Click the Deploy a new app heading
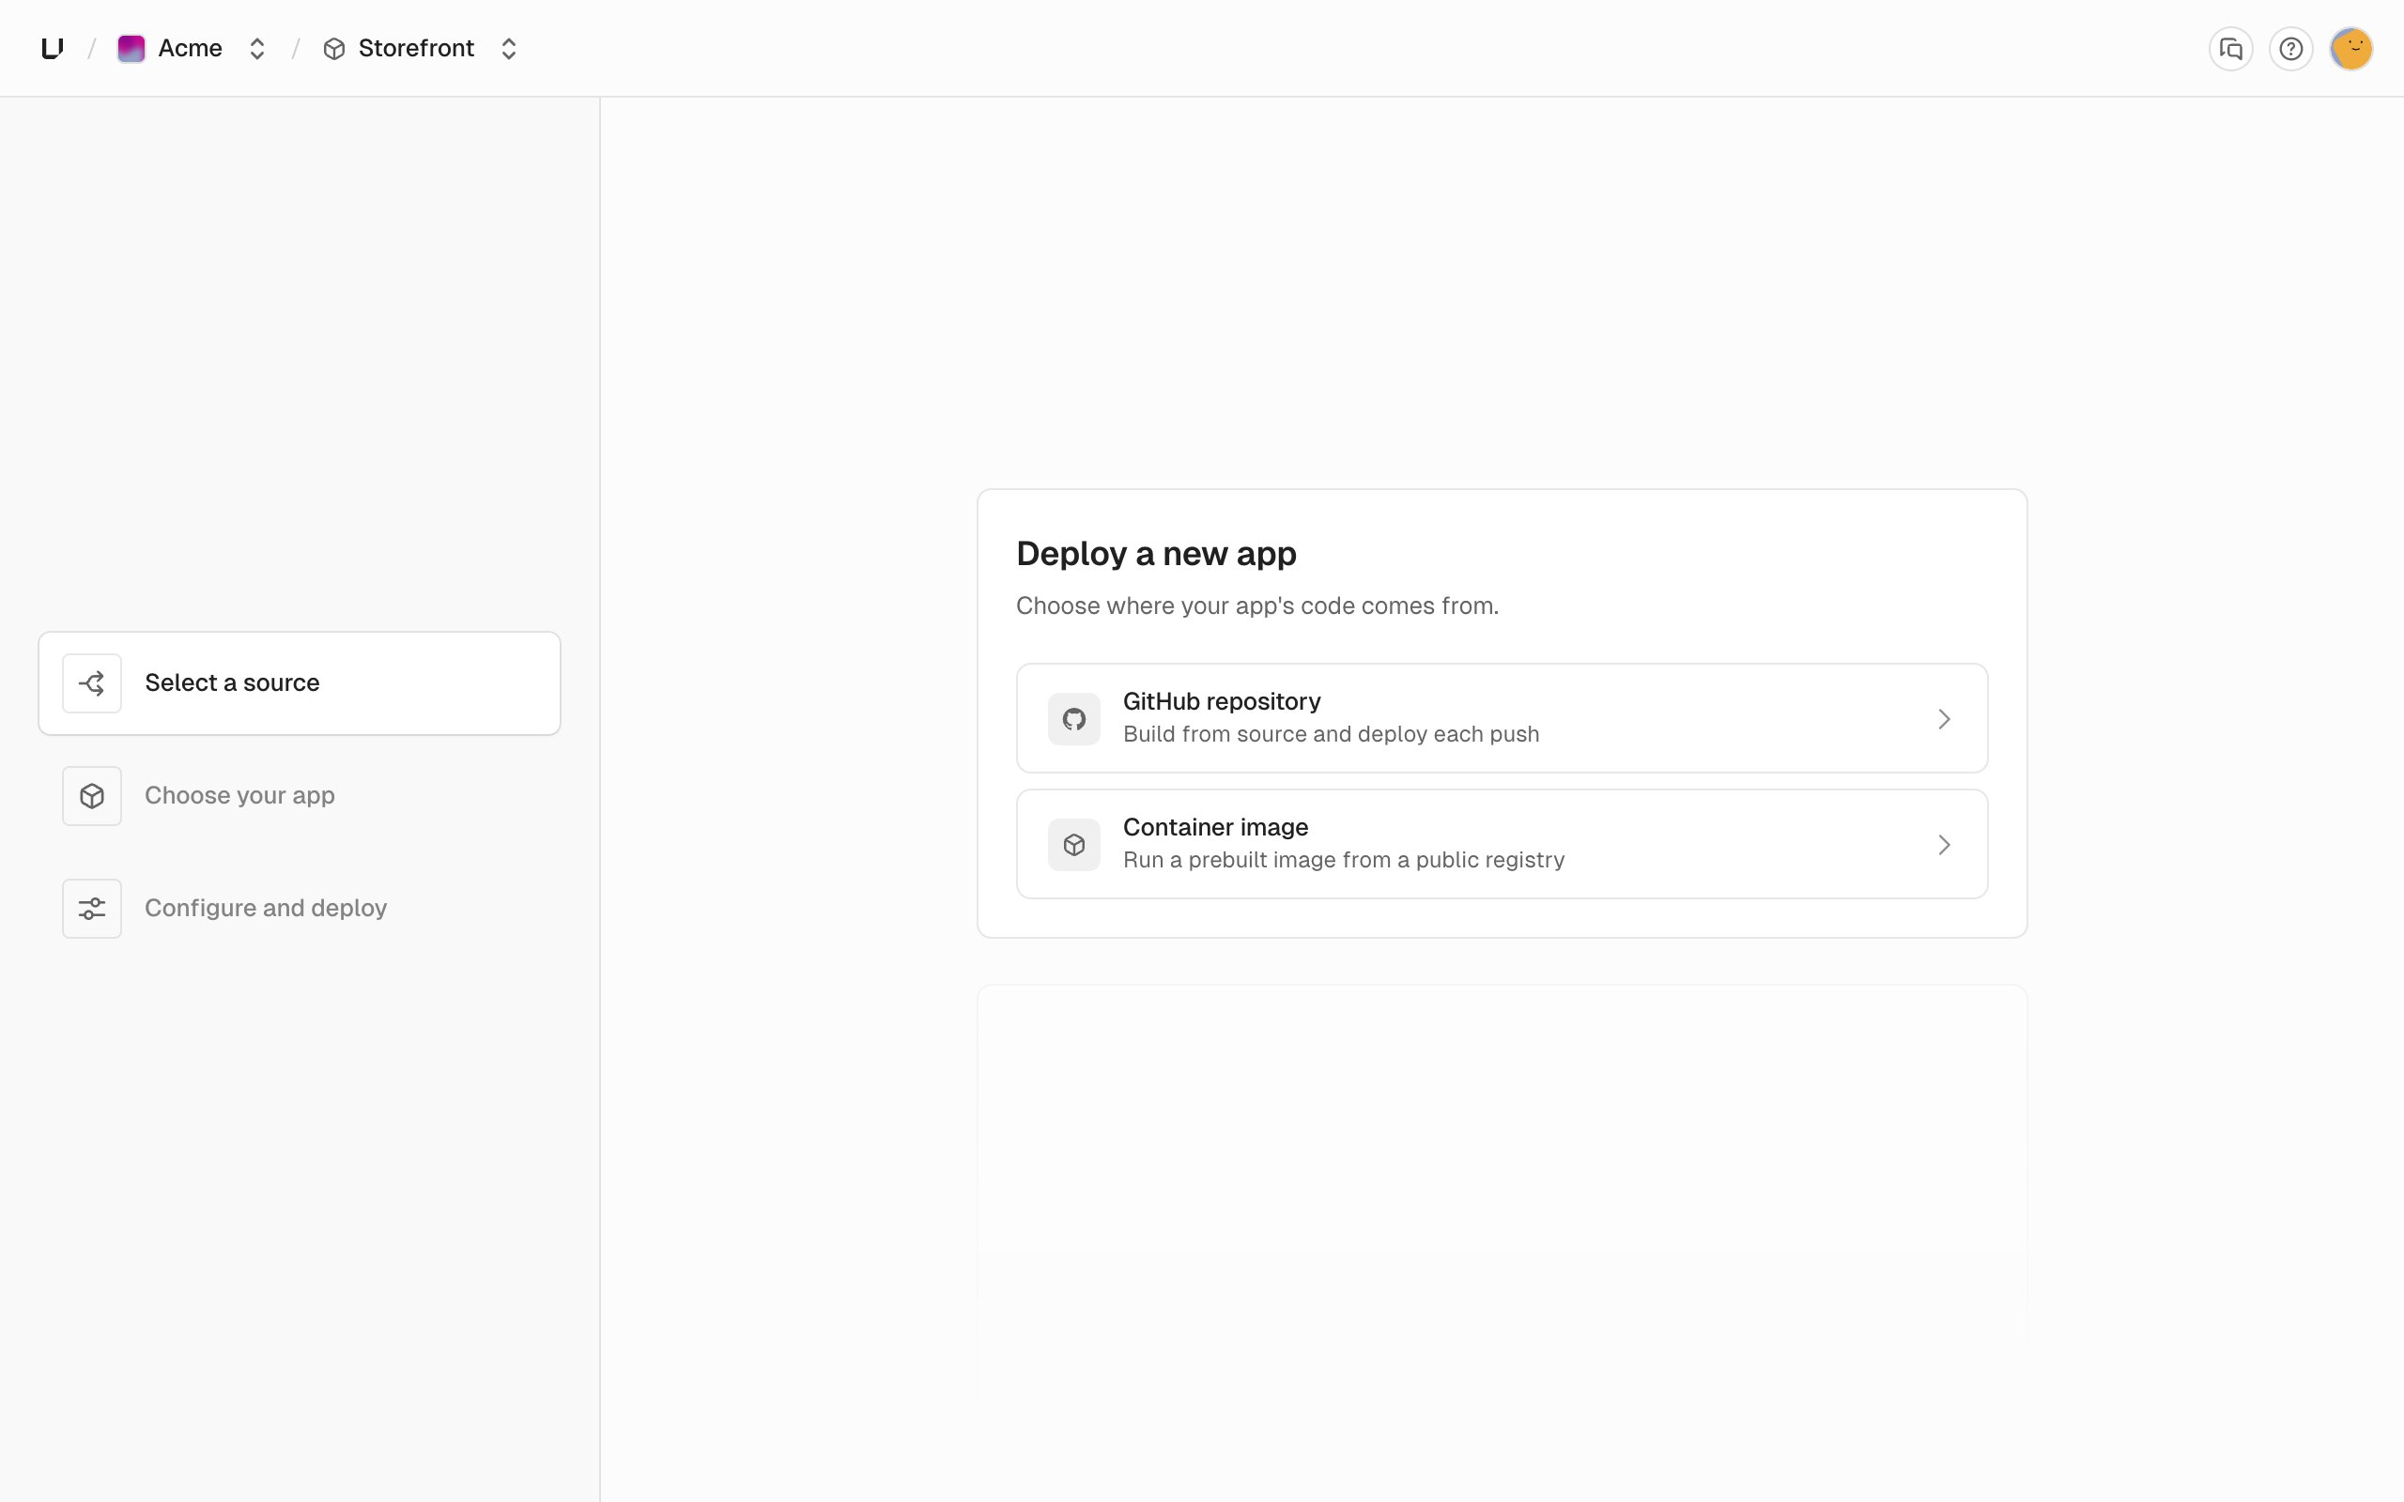 pos(1156,553)
